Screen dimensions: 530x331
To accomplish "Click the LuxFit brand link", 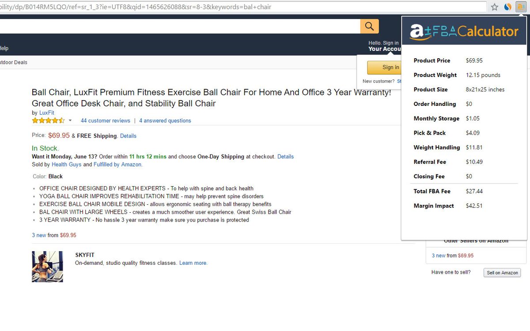I will click(x=47, y=113).
